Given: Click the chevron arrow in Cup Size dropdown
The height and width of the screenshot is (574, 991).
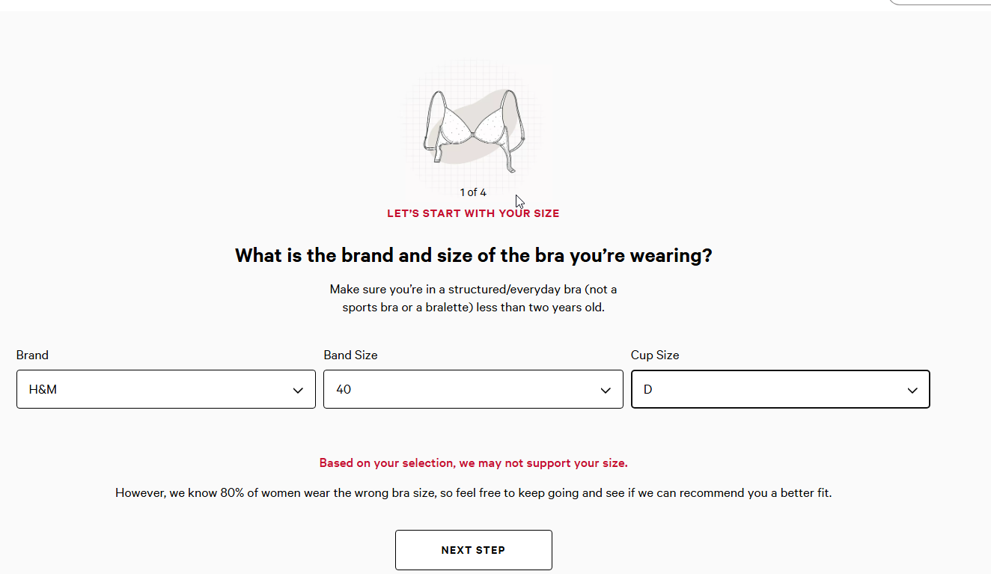Looking at the screenshot, I should (x=912, y=390).
